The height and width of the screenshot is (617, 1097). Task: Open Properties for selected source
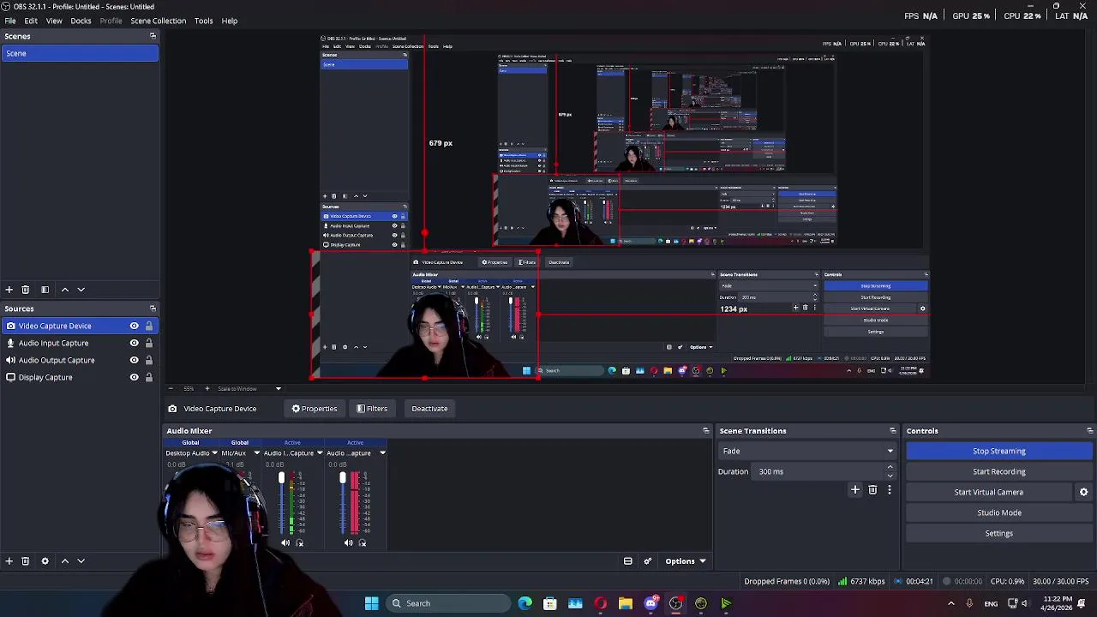coord(315,409)
